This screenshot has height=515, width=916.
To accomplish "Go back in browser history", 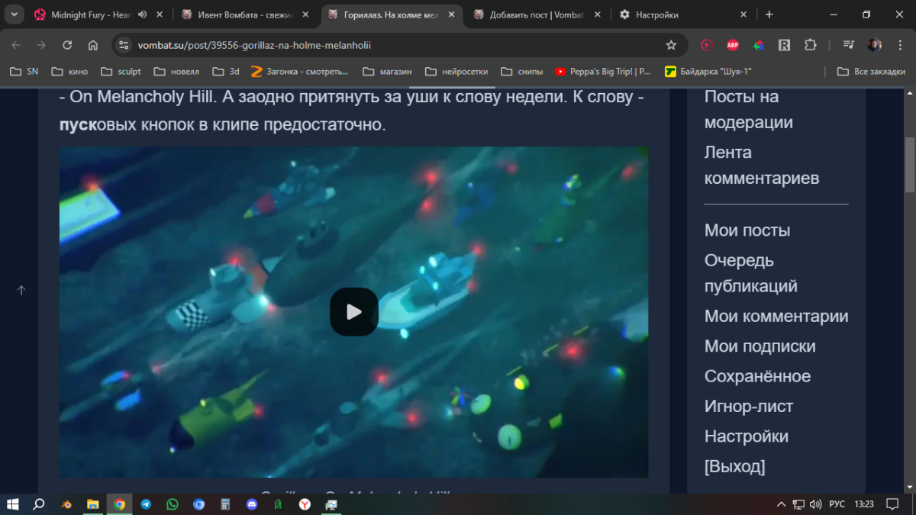I will (16, 45).
